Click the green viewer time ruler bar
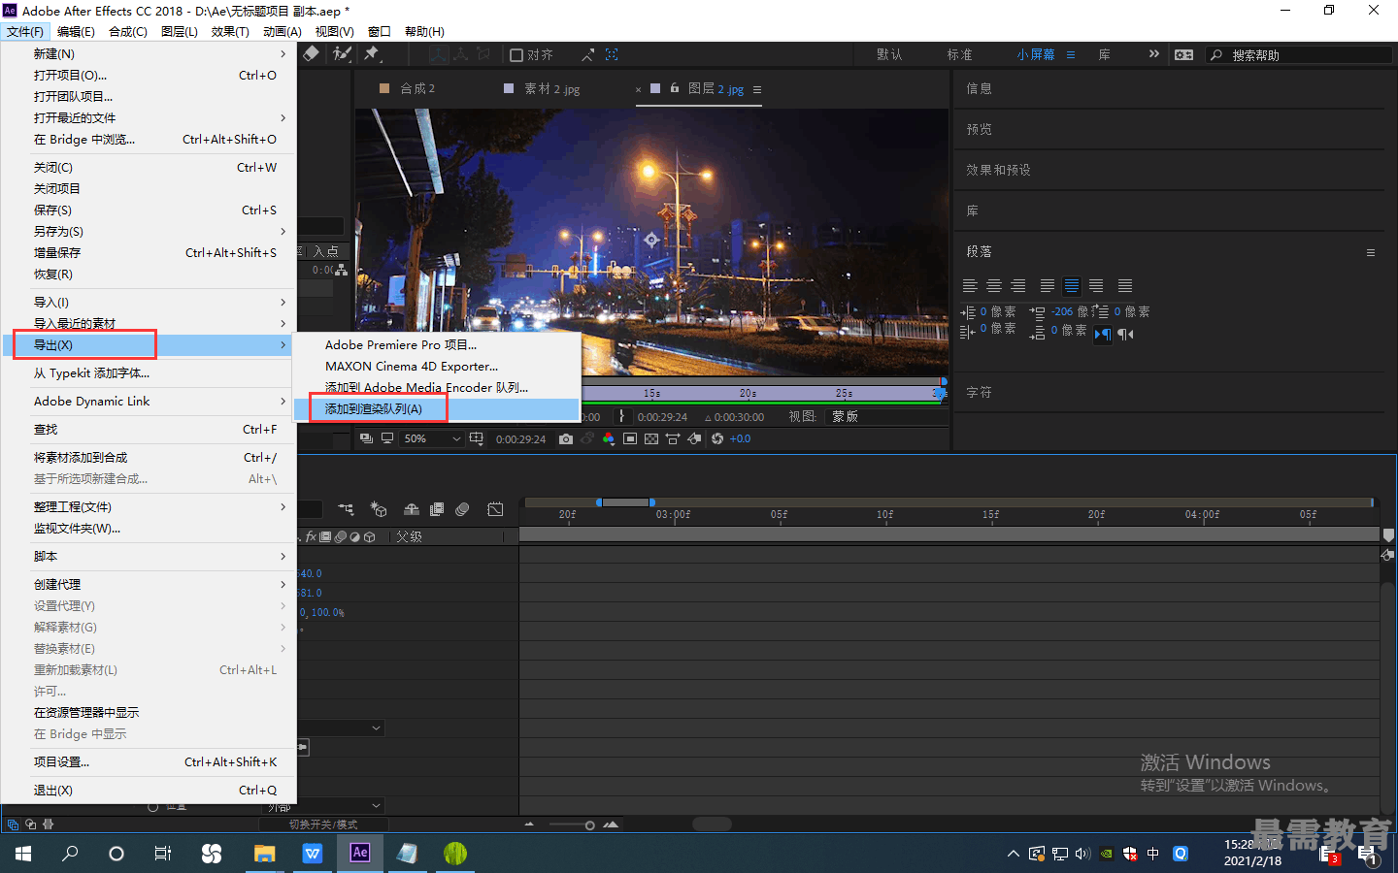The height and width of the screenshot is (873, 1398). pos(763,403)
